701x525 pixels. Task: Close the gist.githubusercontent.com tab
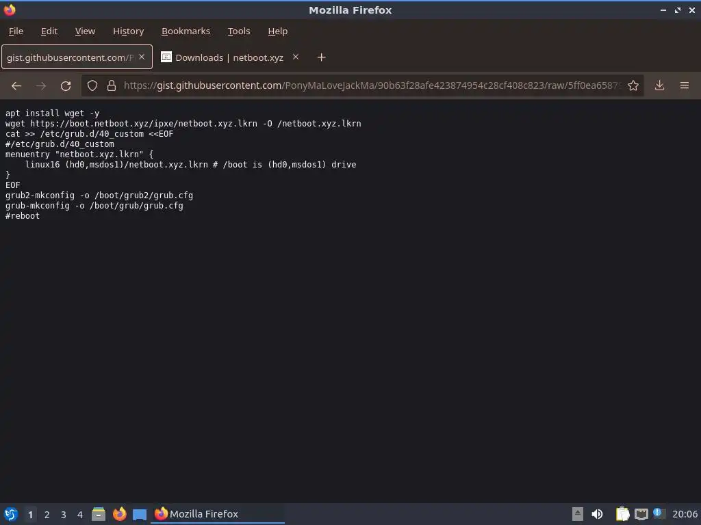pyautogui.click(x=142, y=57)
